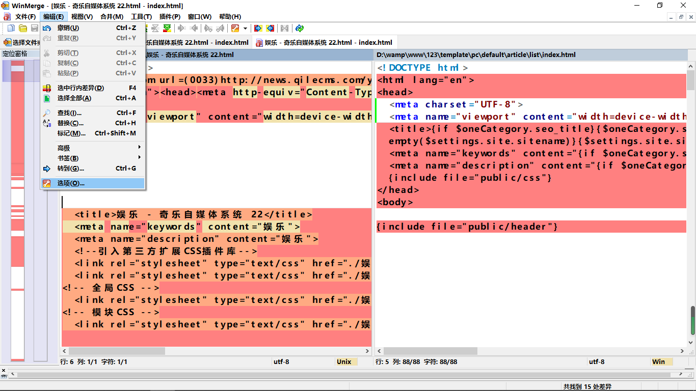The width and height of the screenshot is (696, 391).
Task: Select the Copy Right blue arrow icon
Action: pyautogui.click(x=258, y=28)
